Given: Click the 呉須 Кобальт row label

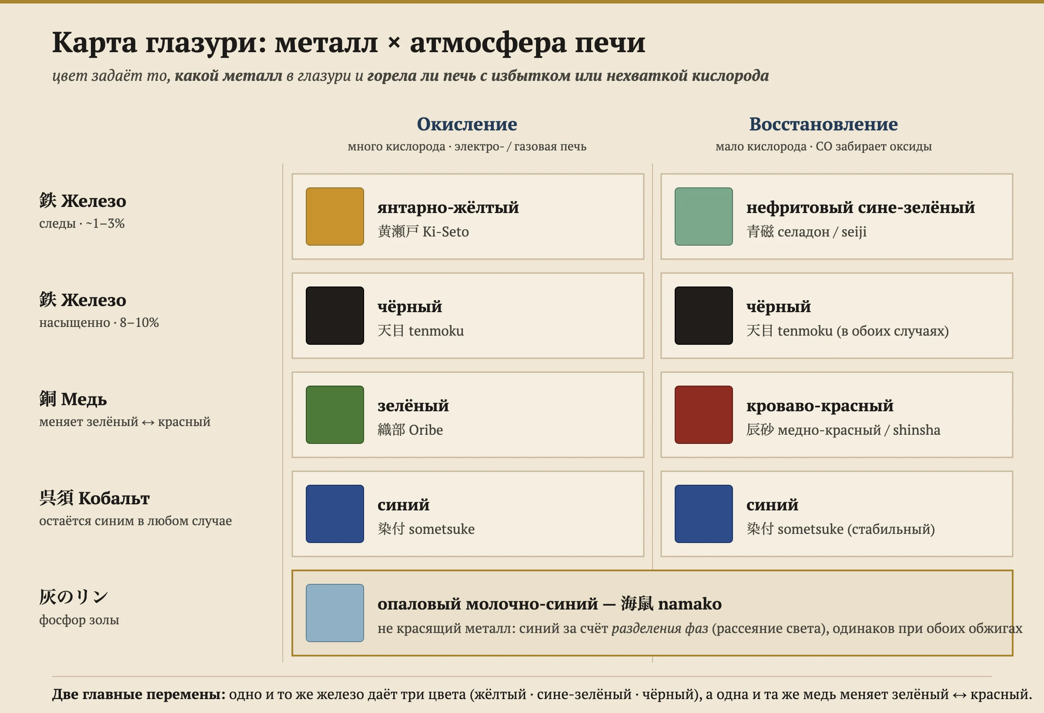Looking at the screenshot, I should (x=135, y=509).
